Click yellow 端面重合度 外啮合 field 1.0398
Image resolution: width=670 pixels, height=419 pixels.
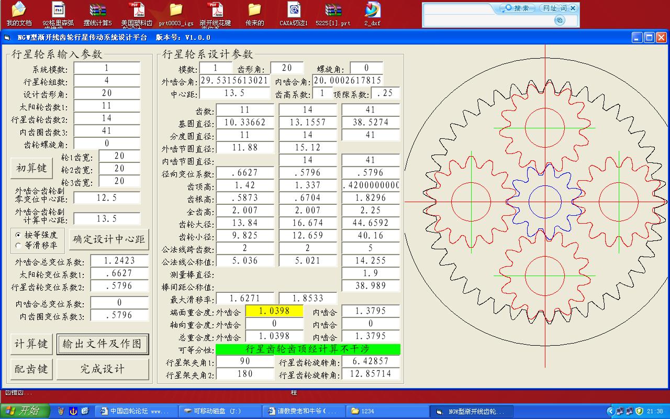(x=274, y=311)
